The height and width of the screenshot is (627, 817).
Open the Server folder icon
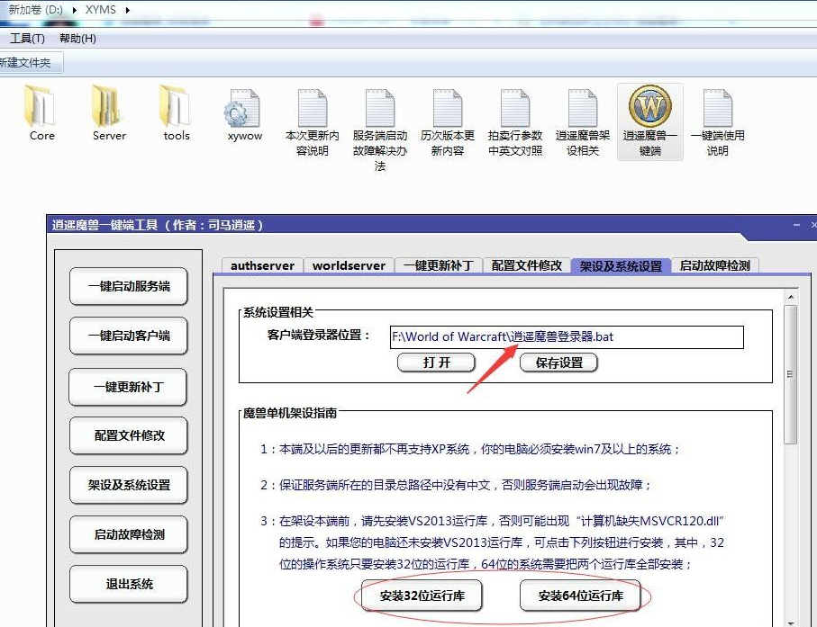109,108
